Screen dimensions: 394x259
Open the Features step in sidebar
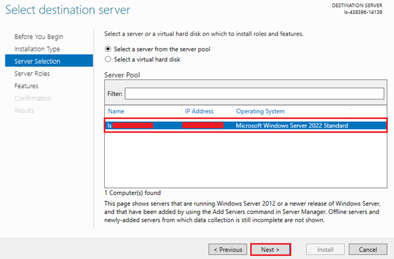(27, 86)
